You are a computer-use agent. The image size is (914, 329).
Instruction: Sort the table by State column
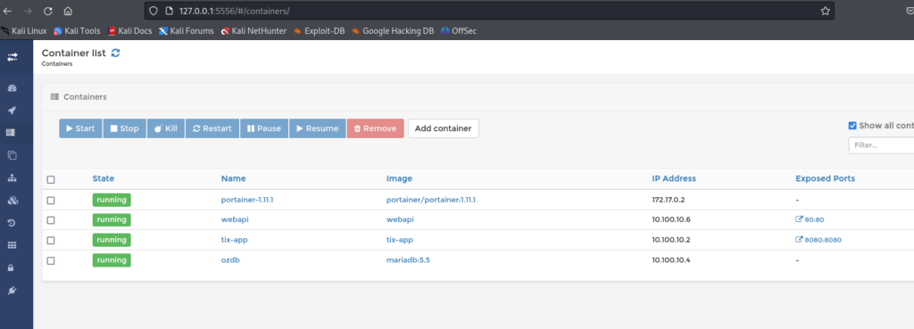tap(104, 179)
